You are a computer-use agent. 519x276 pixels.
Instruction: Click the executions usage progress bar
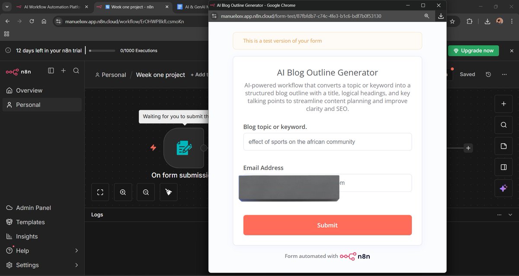pyautogui.click(x=102, y=50)
